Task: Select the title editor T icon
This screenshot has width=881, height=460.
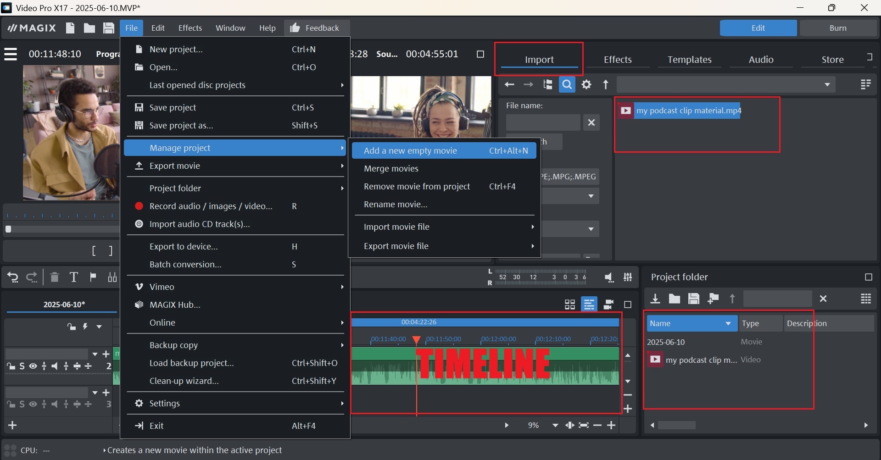Action: coord(73,277)
